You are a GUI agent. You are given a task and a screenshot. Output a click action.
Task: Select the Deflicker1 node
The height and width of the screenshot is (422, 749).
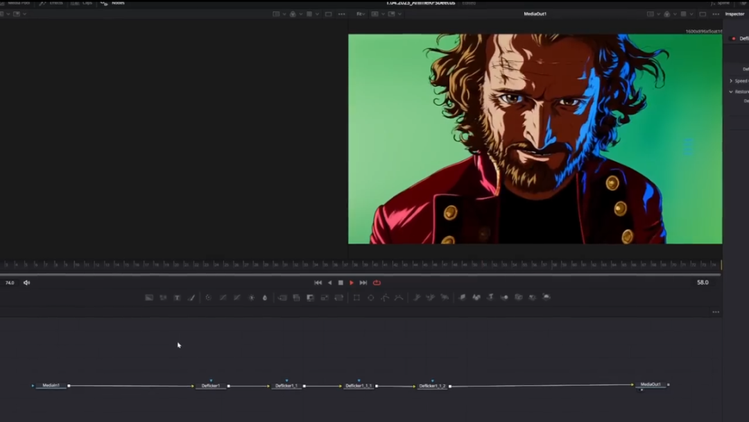[x=211, y=386]
